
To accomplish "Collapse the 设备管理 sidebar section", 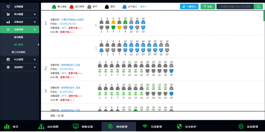I will coord(35,29).
